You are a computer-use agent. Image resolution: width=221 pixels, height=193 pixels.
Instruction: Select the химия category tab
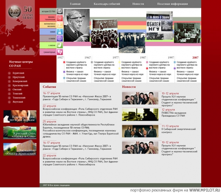48,32
